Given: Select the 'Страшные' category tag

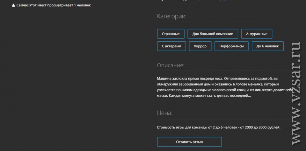Looking at the screenshot, I should click(171, 34).
